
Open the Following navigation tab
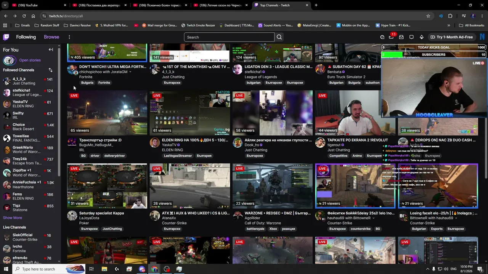pyautogui.click(x=26, y=37)
